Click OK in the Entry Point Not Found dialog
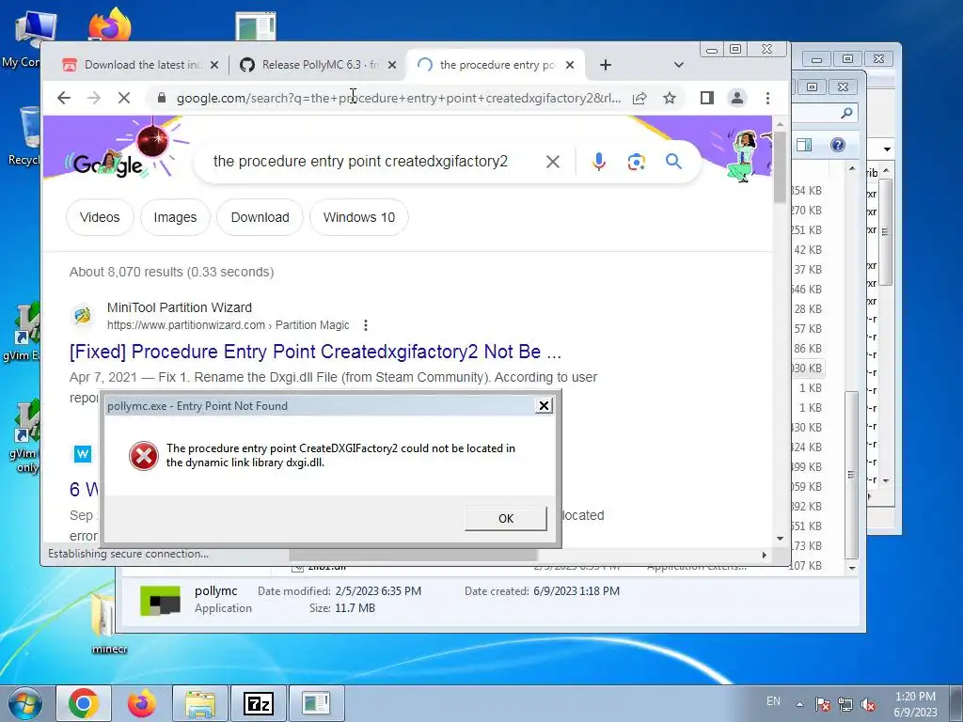Screen dimensions: 963x722 tap(505, 518)
